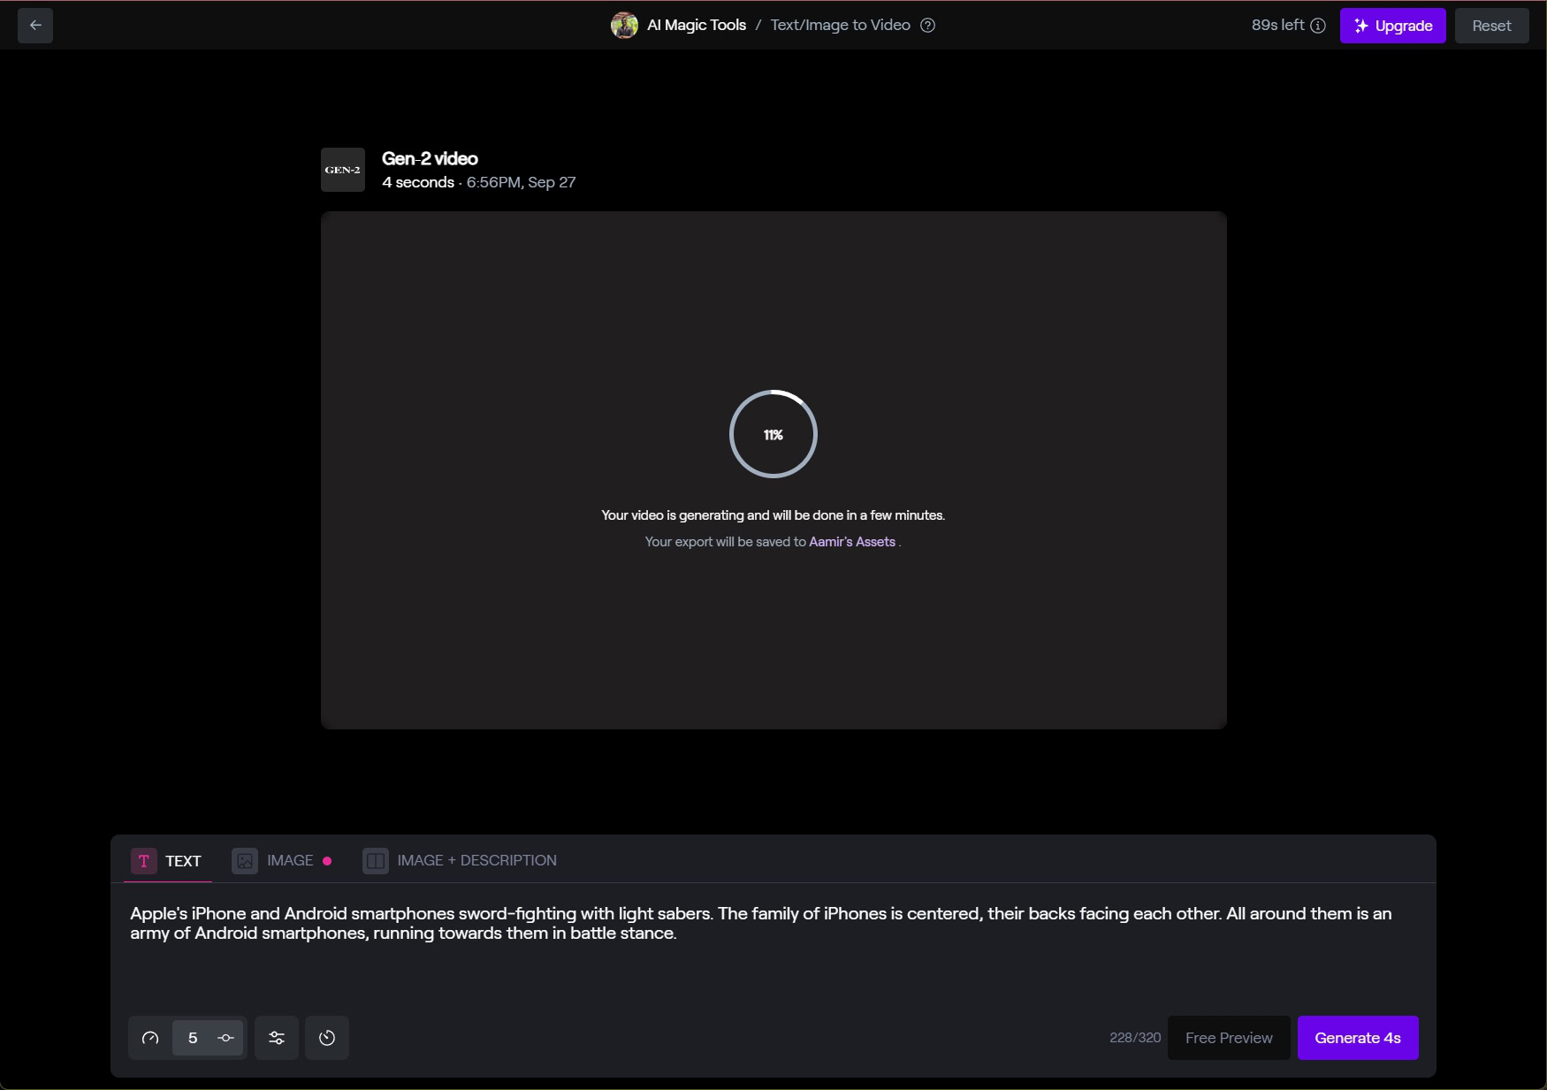Open advanced settings sliders icon
The image size is (1547, 1090).
tap(277, 1038)
